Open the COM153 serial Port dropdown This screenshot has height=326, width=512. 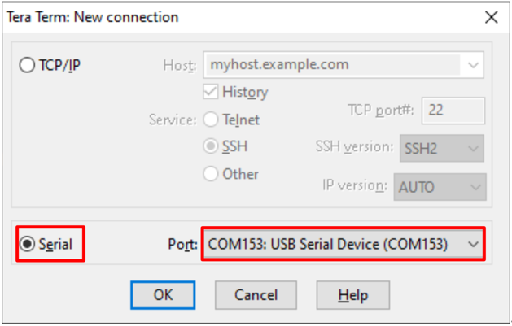coord(343,244)
